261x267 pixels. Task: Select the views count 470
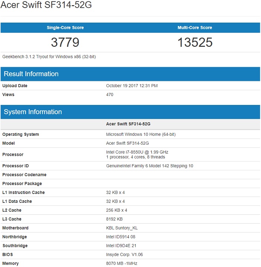(110, 95)
